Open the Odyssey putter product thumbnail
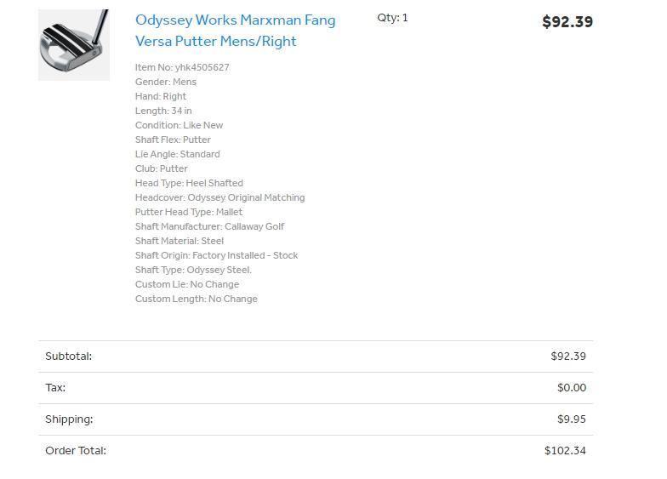The width and height of the screenshot is (667, 479). [x=74, y=45]
